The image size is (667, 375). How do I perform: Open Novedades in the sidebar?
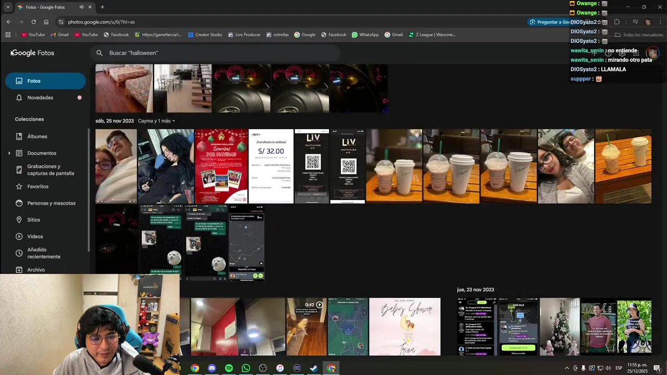[x=45, y=97]
